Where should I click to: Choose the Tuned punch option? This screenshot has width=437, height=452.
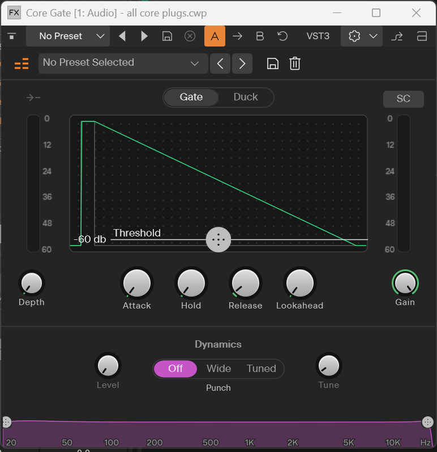coord(261,369)
